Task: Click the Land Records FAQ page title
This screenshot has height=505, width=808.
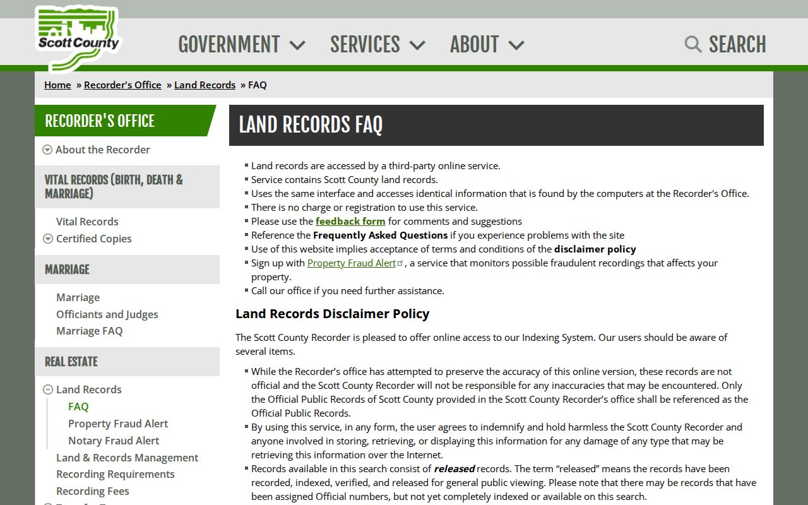Action: tap(311, 125)
